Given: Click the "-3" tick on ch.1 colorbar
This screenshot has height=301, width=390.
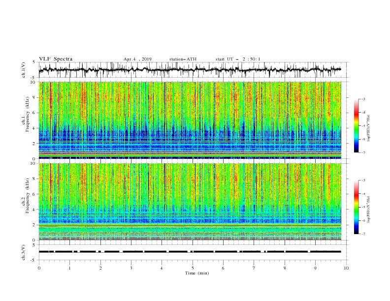Looking at the screenshot, I should 363,99.
